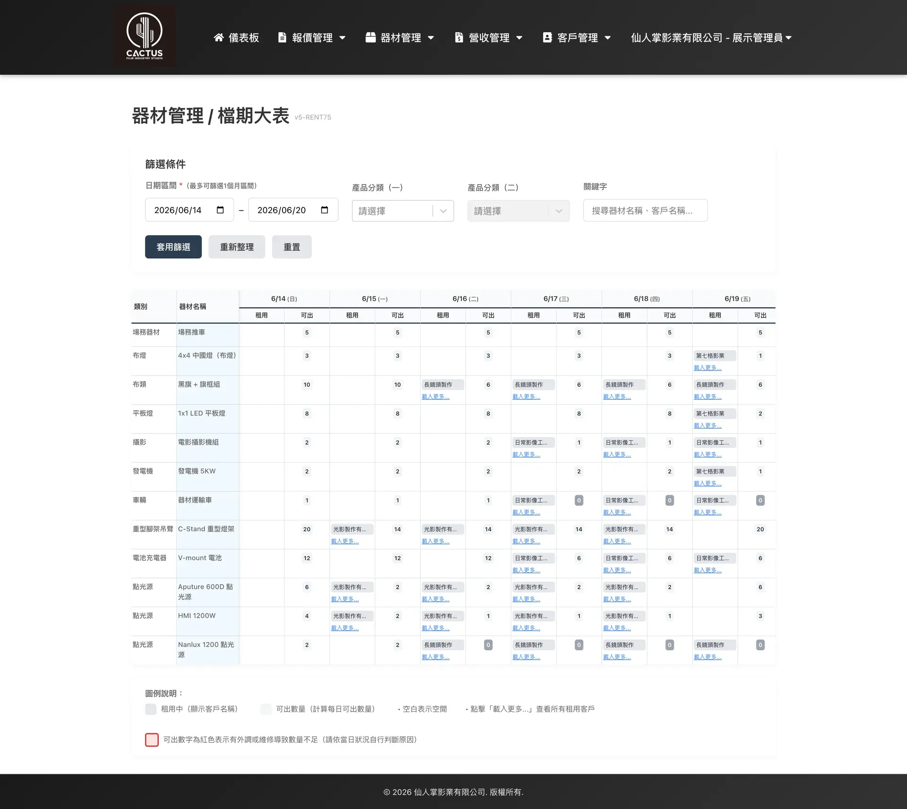Image resolution: width=907 pixels, height=809 pixels.
Task: Open the 產品分類（二）select box
Action: point(518,211)
